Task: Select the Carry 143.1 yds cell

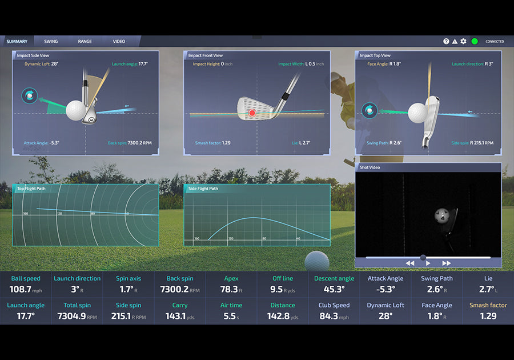Action: 180,311
